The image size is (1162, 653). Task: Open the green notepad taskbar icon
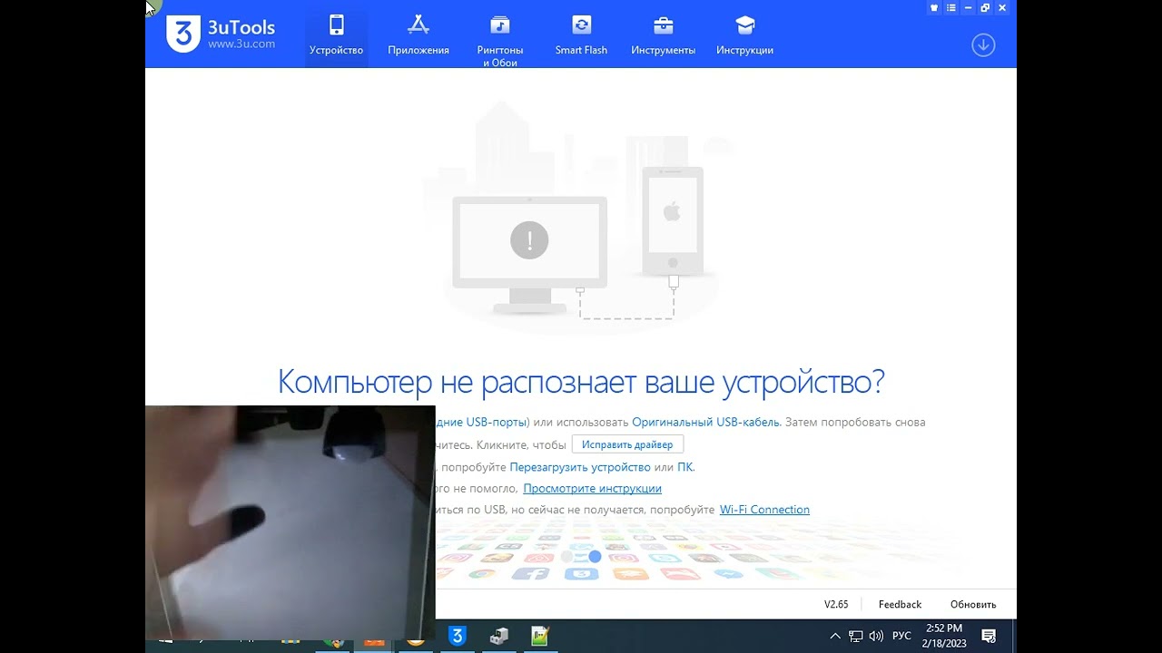540,636
